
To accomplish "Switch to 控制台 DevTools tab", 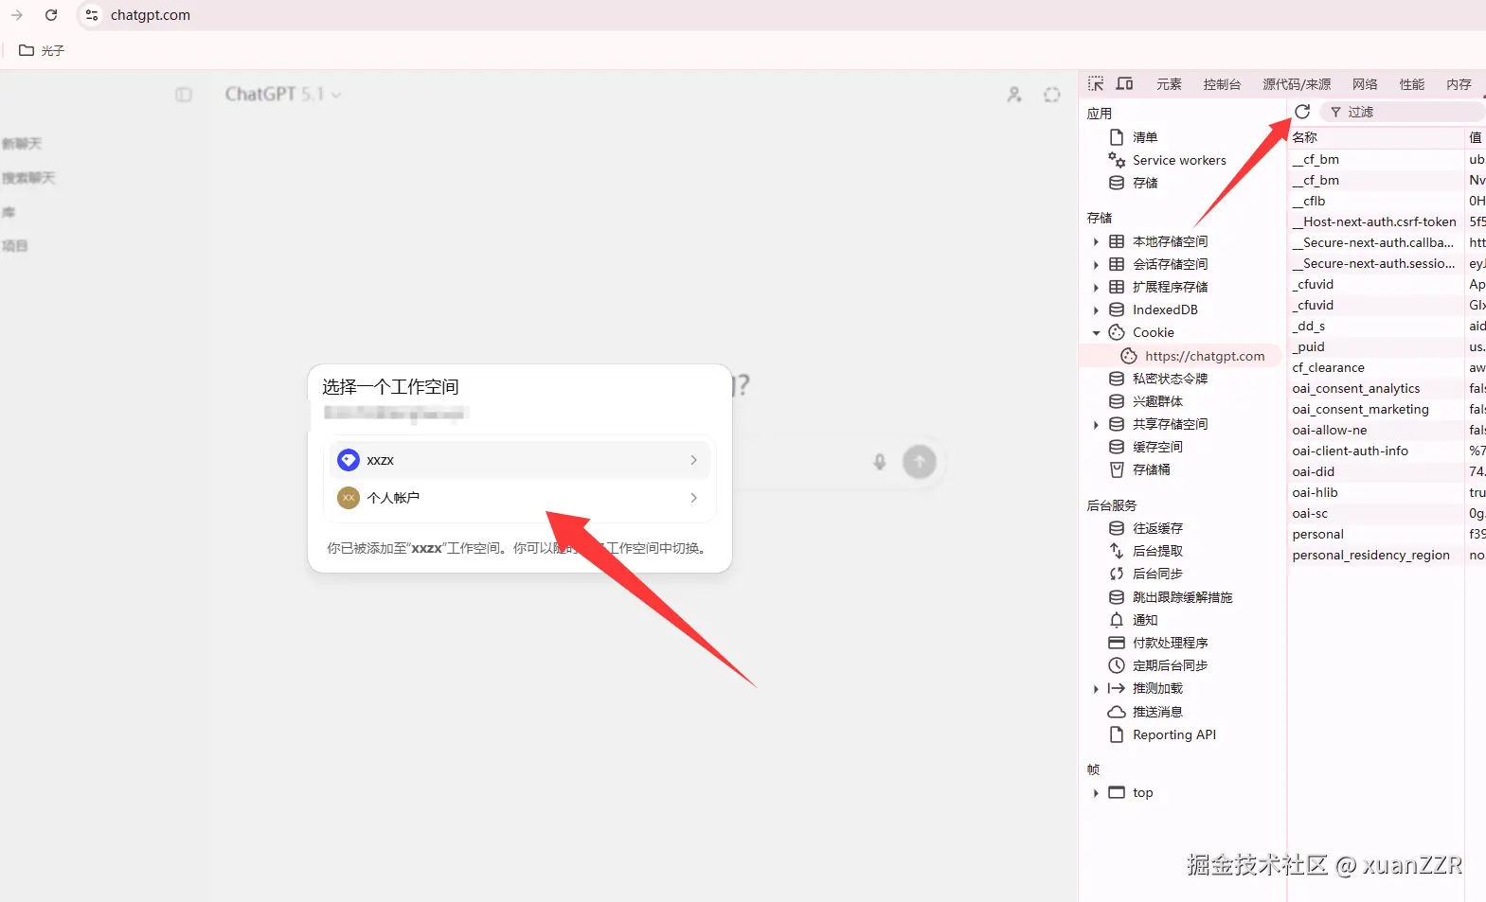I will [x=1222, y=84].
